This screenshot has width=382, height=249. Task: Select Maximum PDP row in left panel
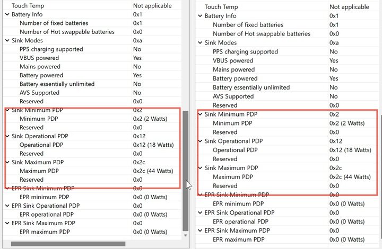(x=92, y=171)
